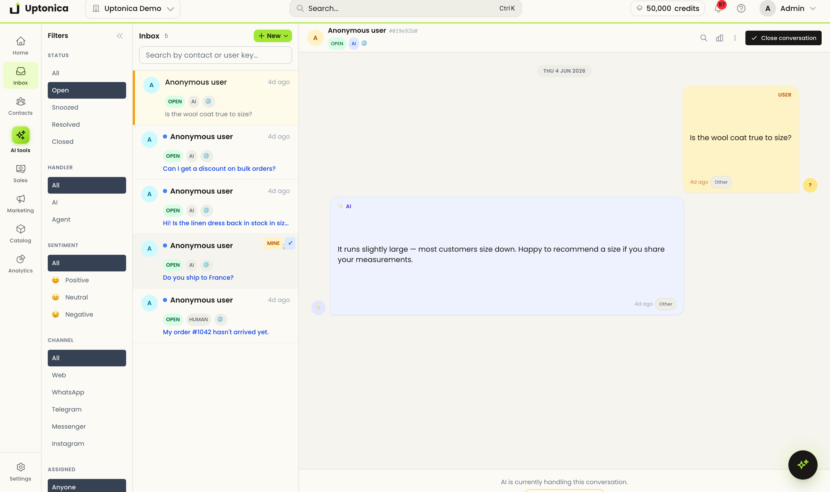Click the Anonymous user avatar in header
The image size is (830, 492).
[315, 38]
